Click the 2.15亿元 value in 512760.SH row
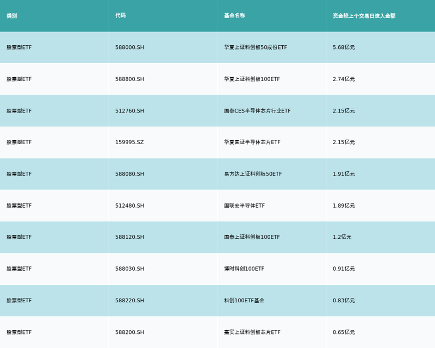Image resolution: width=435 pixels, height=348 pixels. click(x=344, y=111)
